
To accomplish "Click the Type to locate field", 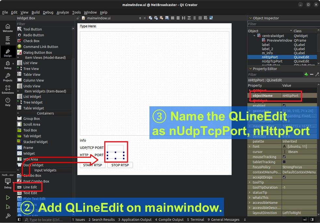I will (x=47, y=219).
